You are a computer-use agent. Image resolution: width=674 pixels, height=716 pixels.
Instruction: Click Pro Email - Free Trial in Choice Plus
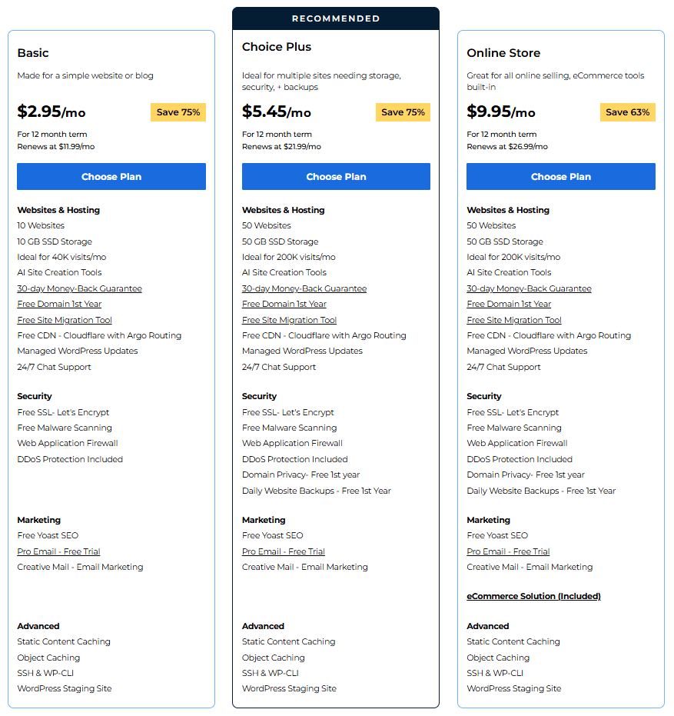tap(284, 551)
